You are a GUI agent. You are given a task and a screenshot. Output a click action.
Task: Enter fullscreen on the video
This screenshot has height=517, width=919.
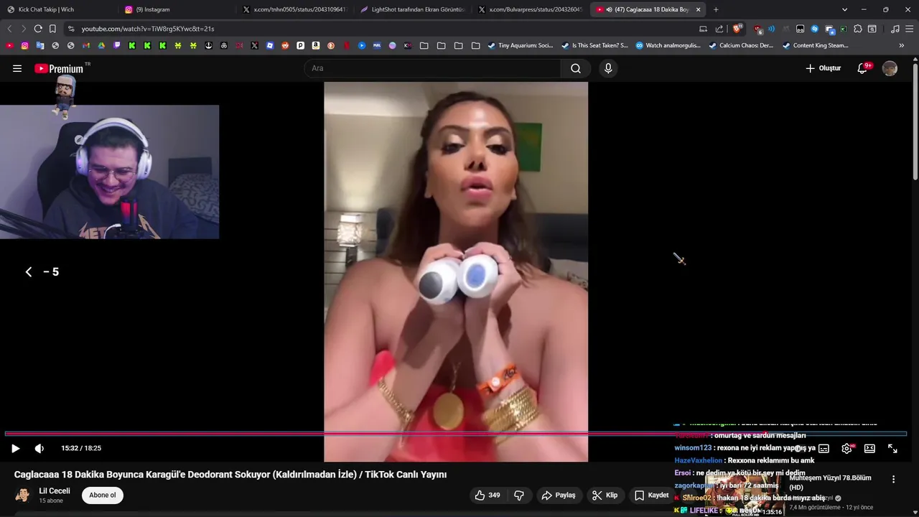coord(892,448)
